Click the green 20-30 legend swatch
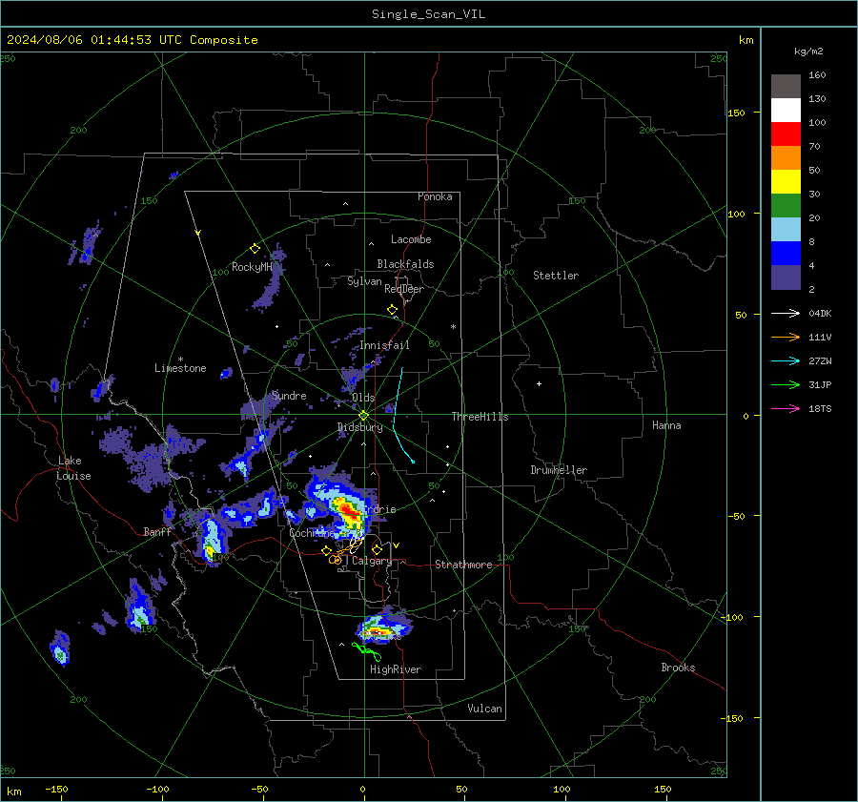Image resolution: width=858 pixels, height=802 pixels. coord(786,206)
